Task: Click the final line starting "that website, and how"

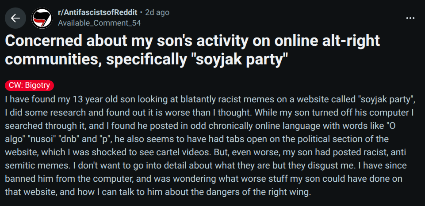Action: point(159,193)
